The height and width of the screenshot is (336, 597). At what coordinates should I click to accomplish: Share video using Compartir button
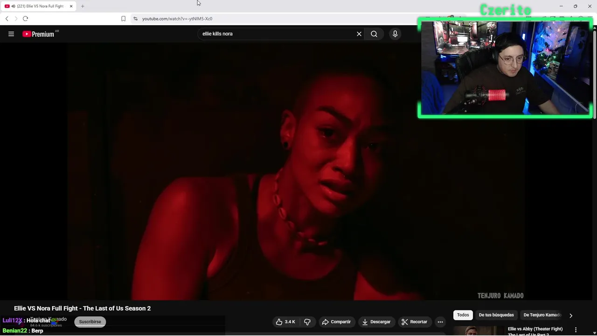click(x=336, y=322)
